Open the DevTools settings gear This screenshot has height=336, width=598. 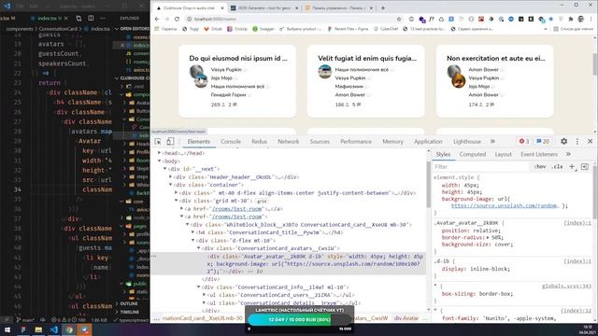(x=563, y=141)
